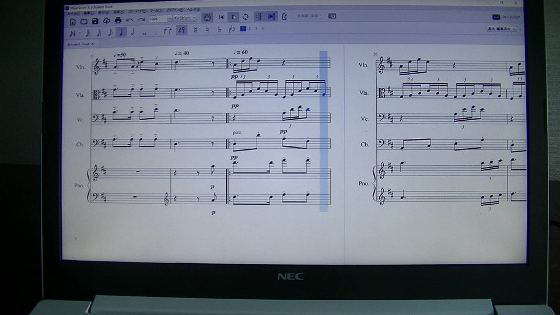Select pp dynamic under the violin staff

click(235, 76)
